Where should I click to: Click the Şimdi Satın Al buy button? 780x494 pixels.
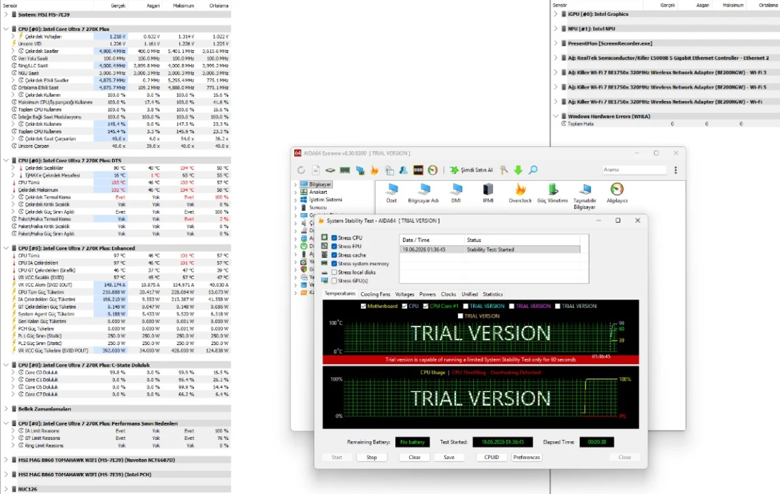point(471,170)
